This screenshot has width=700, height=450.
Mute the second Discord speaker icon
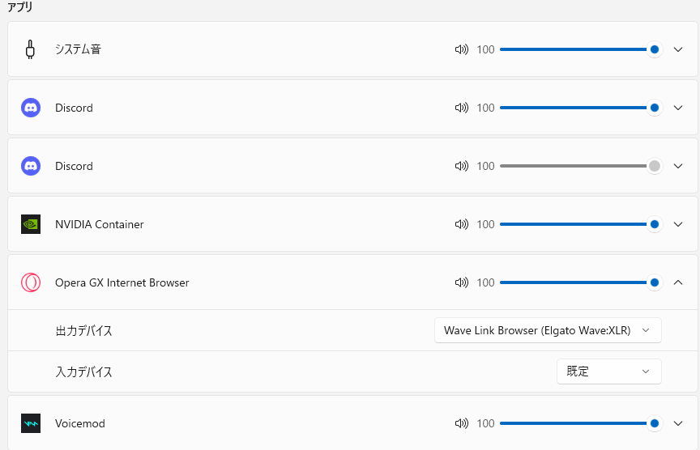tap(462, 166)
